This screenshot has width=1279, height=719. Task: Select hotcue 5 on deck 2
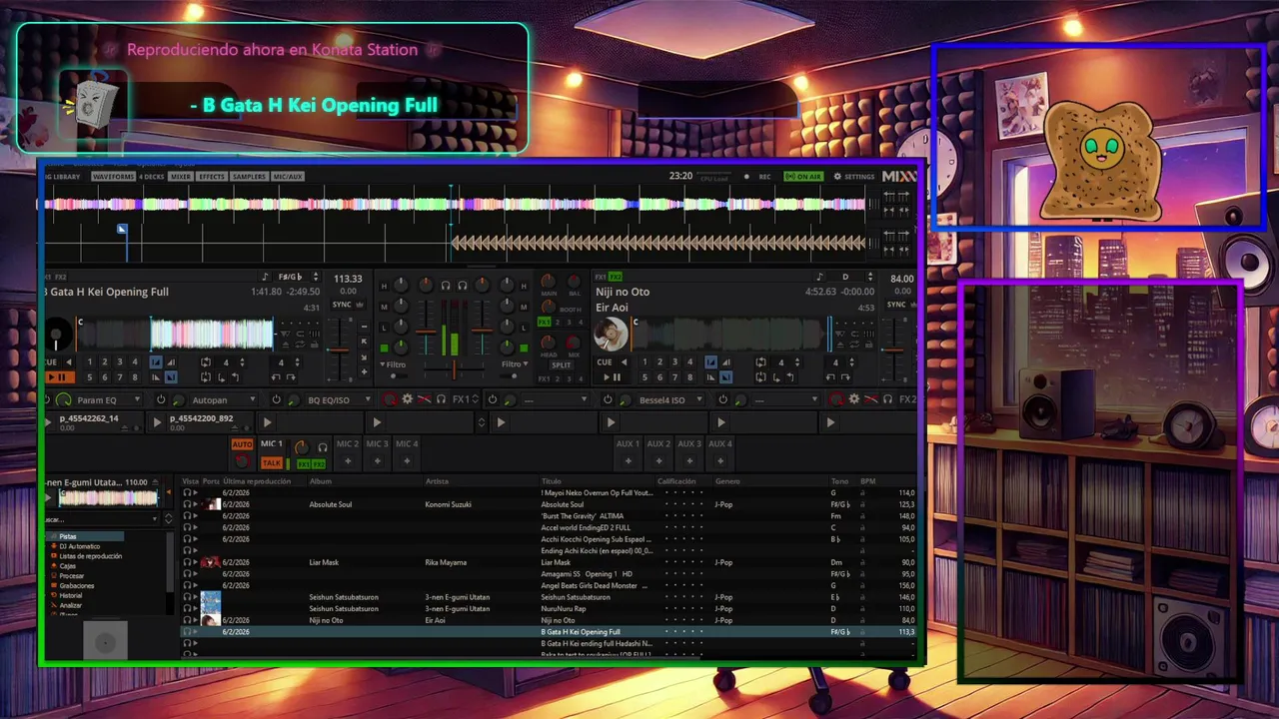[644, 377]
